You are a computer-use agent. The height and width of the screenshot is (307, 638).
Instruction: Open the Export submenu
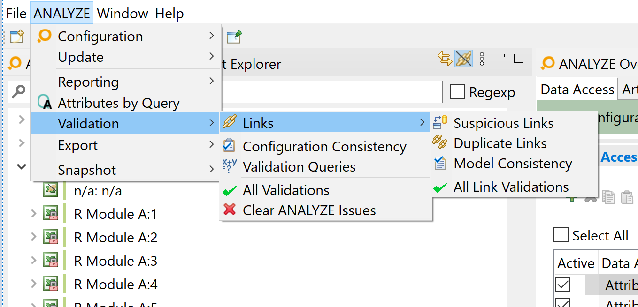point(126,145)
